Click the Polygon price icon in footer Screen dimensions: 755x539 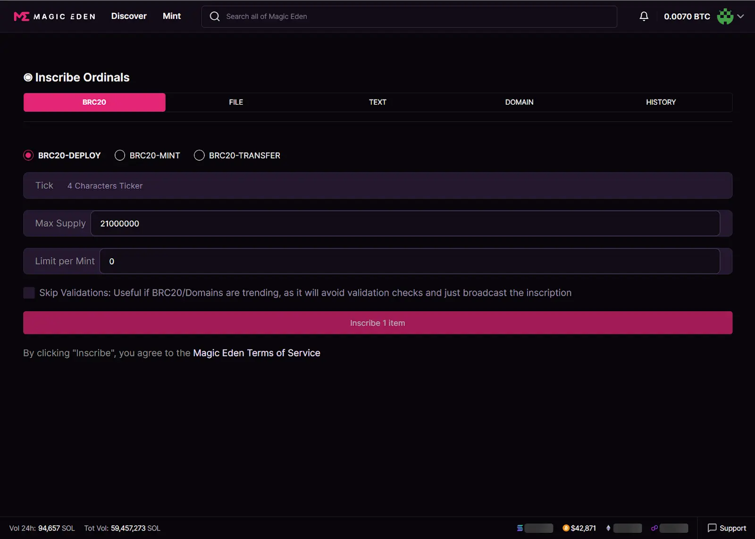point(654,528)
